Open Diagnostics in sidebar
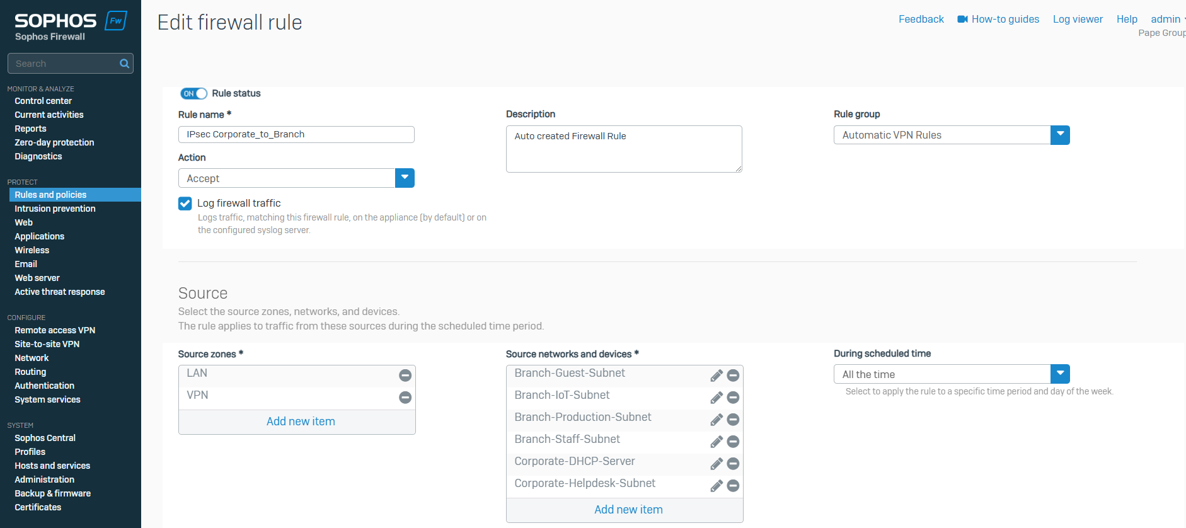The height and width of the screenshot is (528, 1186). [x=38, y=156]
